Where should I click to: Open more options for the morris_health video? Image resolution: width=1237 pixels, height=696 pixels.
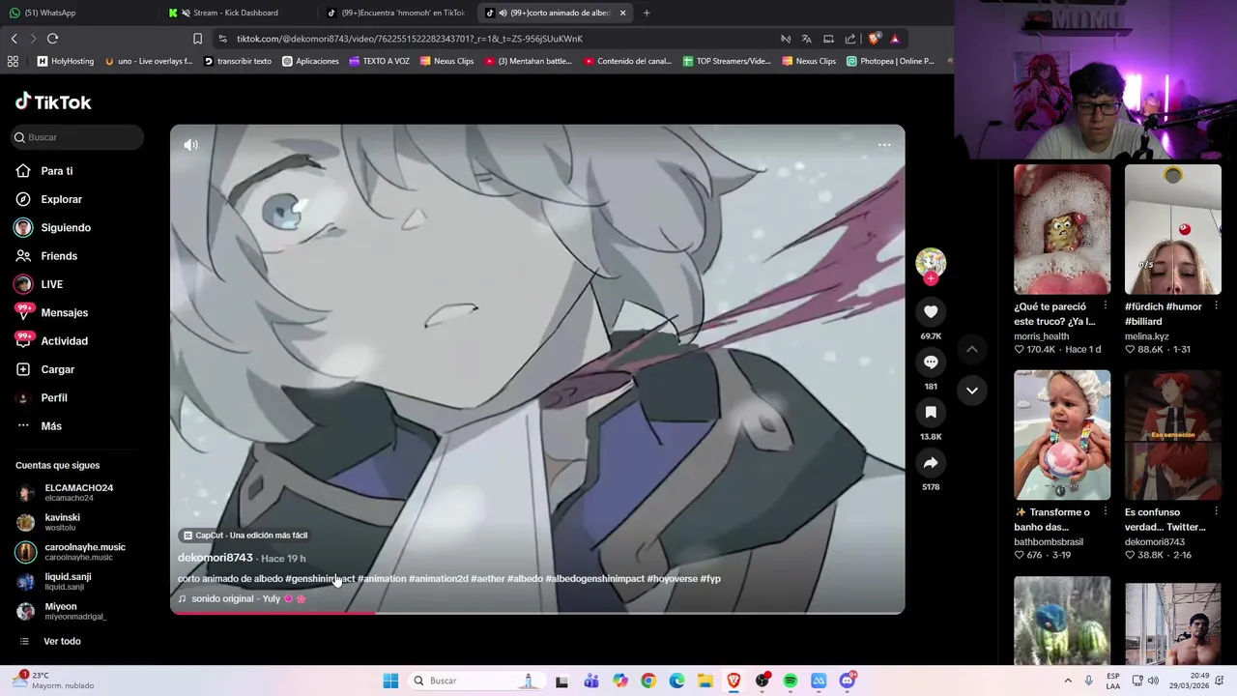click(x=1106, y=306)
